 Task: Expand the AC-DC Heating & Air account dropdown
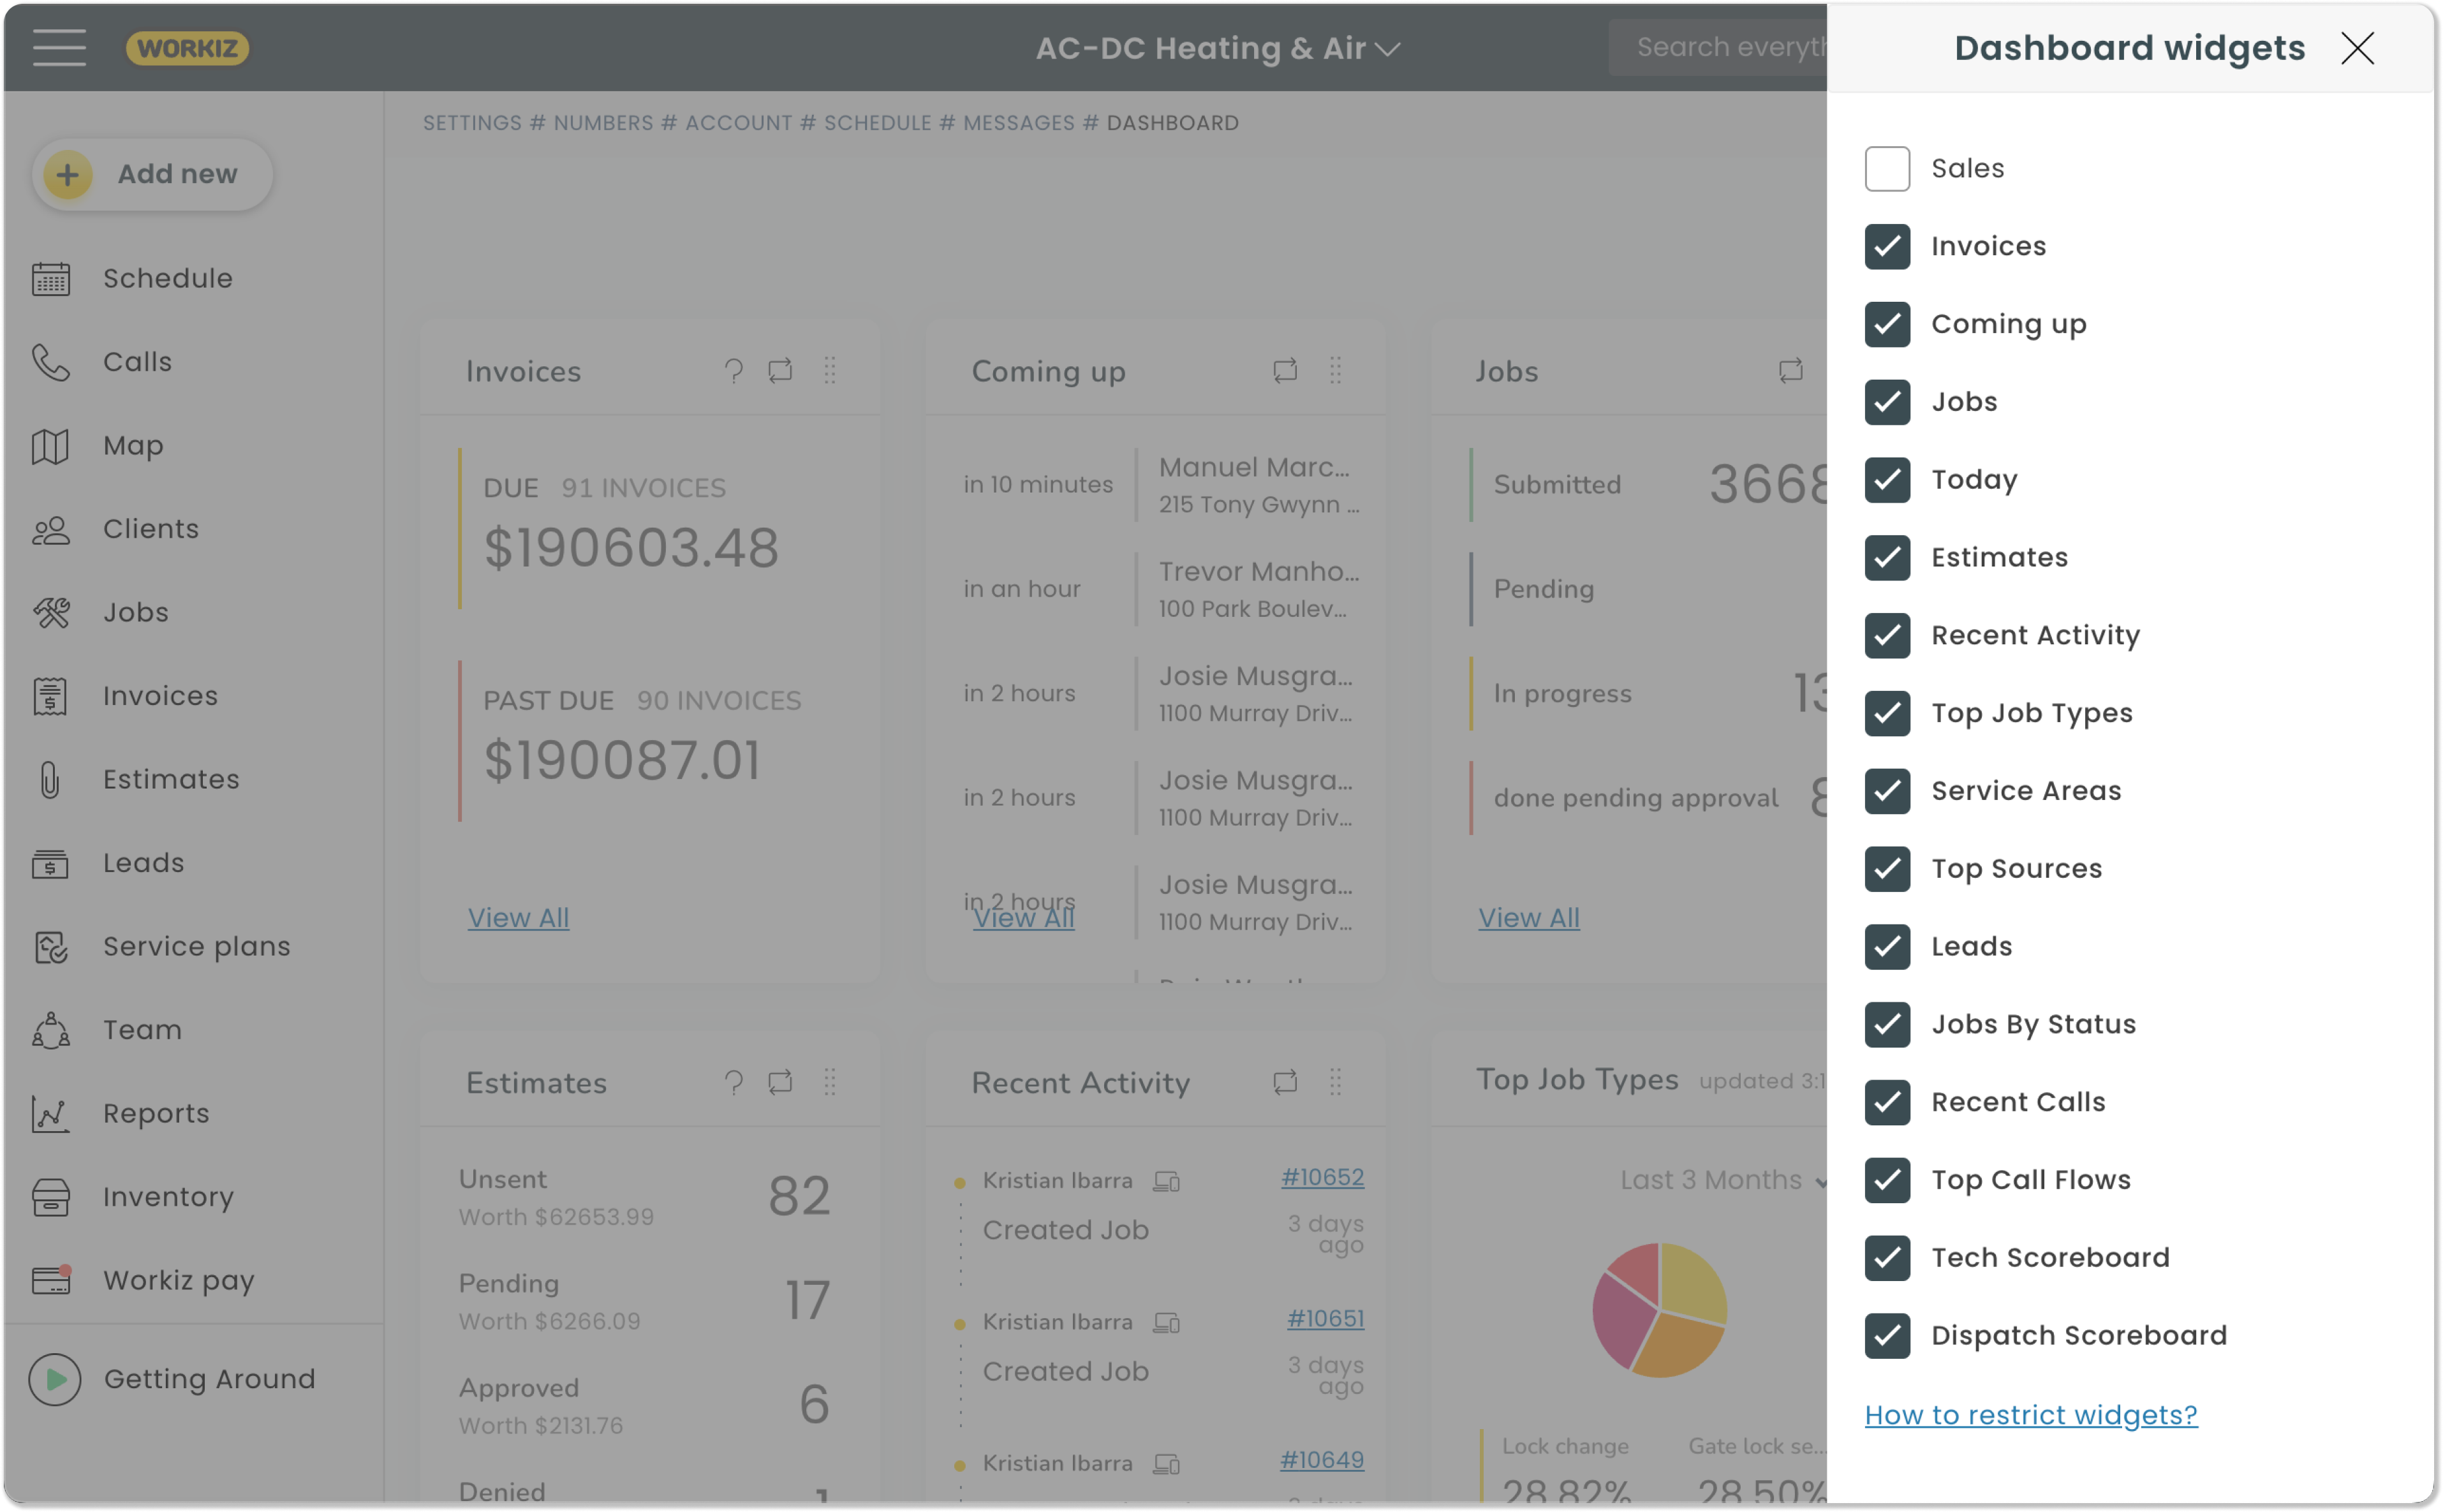point(1218,48)
